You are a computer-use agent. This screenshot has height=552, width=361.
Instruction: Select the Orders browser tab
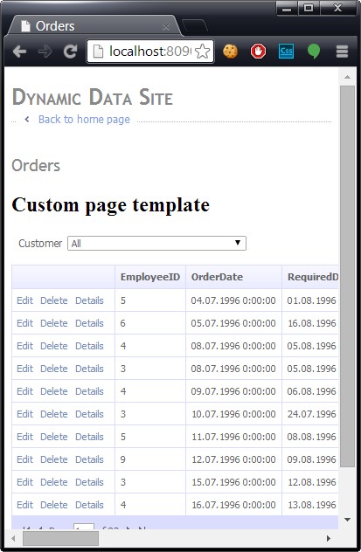tap(94, 26)
